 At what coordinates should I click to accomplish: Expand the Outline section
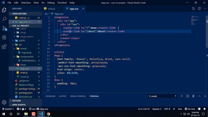[25, 101]
